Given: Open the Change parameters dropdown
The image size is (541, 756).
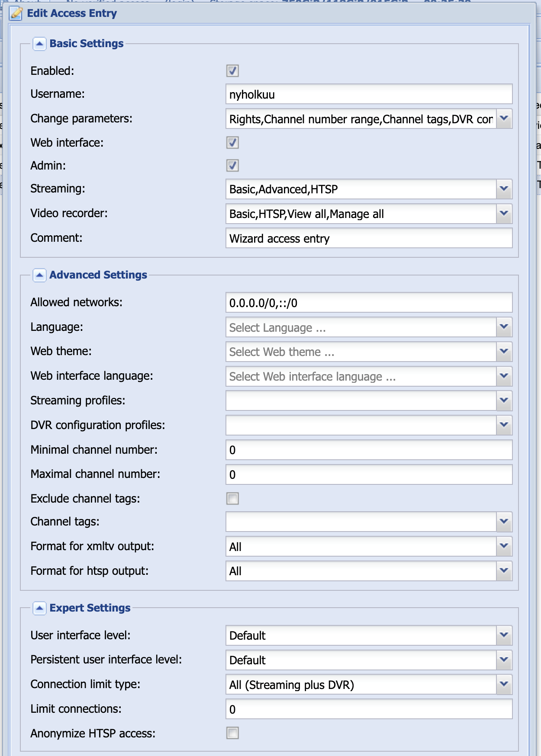Looking at the screenshot, I should (504, 119).
